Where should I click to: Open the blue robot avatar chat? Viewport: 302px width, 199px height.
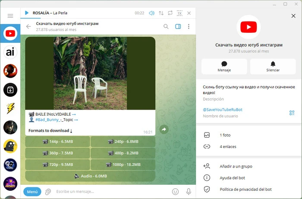10,165
